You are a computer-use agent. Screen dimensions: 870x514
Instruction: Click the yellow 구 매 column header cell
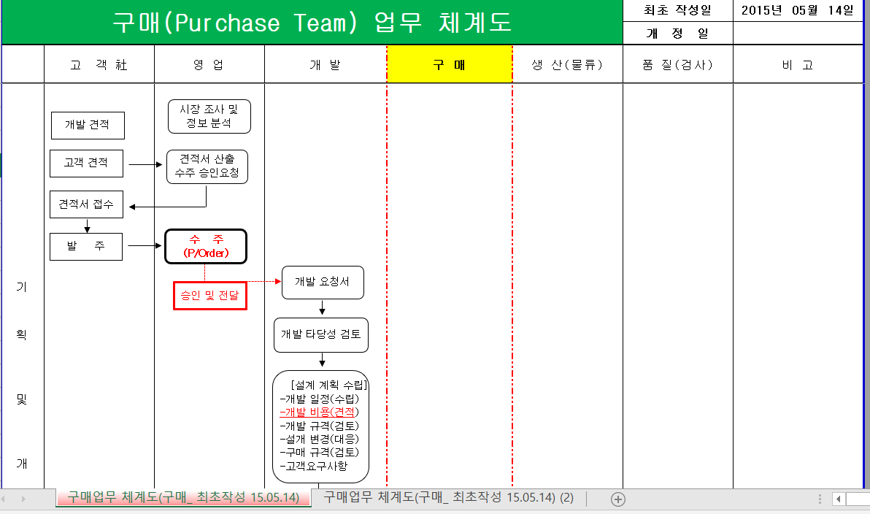click(x=450, y=64)
